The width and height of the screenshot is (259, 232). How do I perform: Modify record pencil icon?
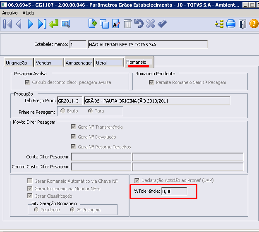pos(116,24)
